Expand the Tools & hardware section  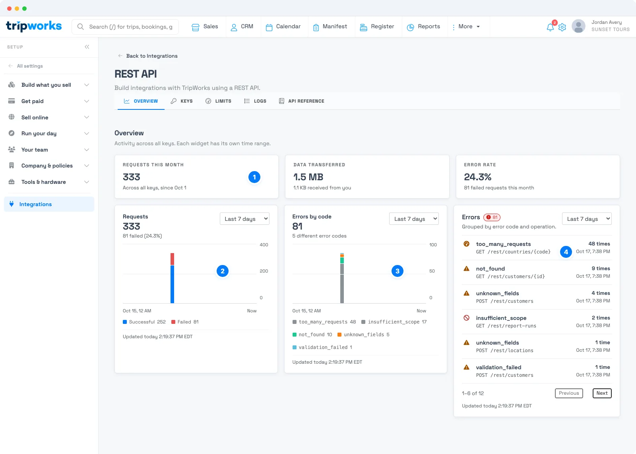[x=87, y=182]
